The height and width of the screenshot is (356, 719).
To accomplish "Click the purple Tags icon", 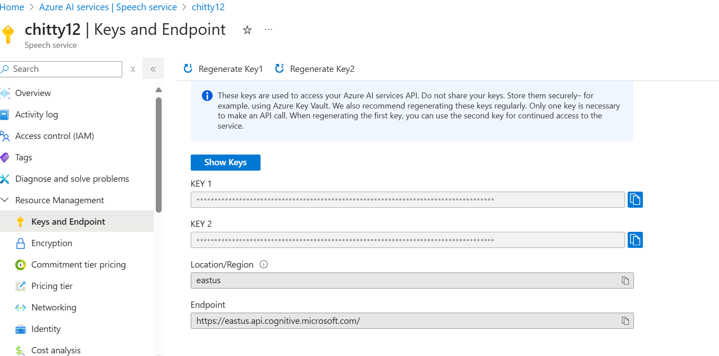I will tap(4, 158).
